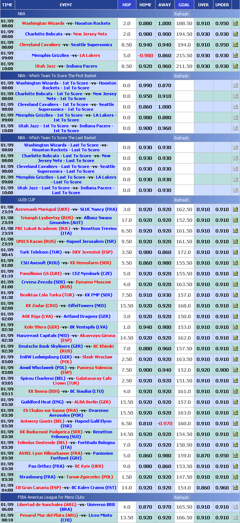Screen dimensions: 240x523
Task: Refresh the ULEB CUP section
Action: pyautogui.click(x=181, y=200)
